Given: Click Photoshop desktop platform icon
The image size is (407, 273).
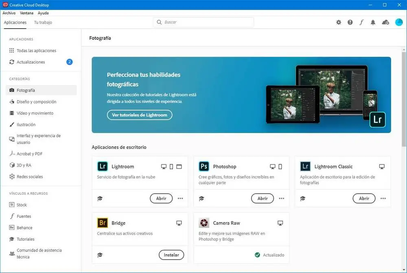Looking at the screenshot, I should (x=273, y=166).
